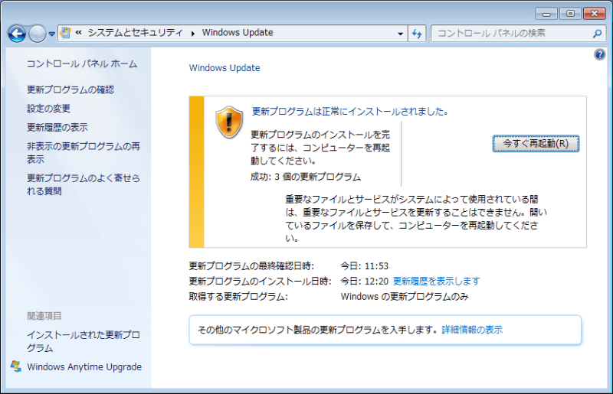Open 更新履歴の表示 in sidebar
This screenshot has height=394, width=613.
[57, 127]
